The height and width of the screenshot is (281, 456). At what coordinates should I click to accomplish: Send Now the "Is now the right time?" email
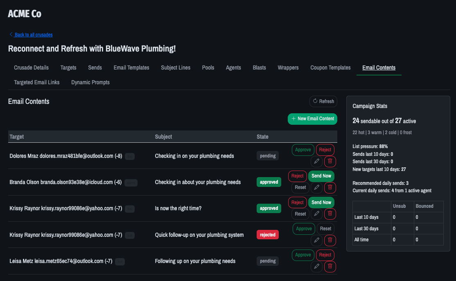pyautogui.click(x=321, y=202)
